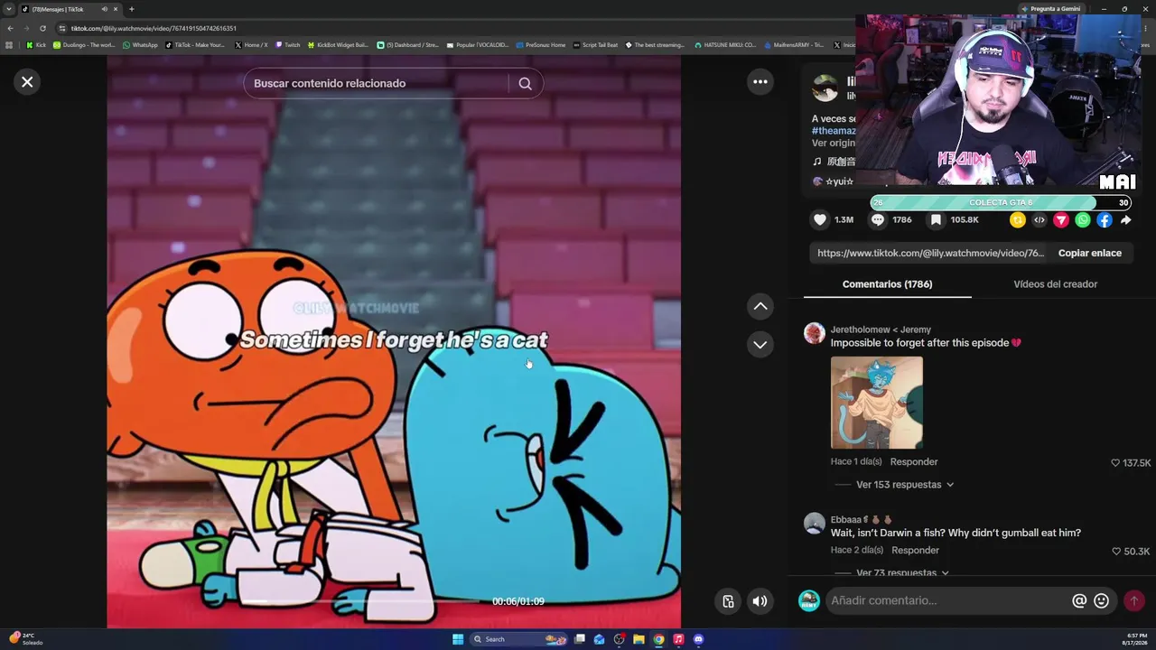Open the Chrome apps grid icon

point(9,45)
